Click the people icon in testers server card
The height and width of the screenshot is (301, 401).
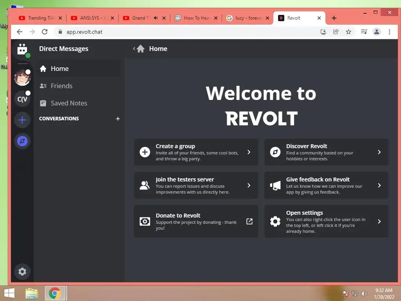coord(145,185)
